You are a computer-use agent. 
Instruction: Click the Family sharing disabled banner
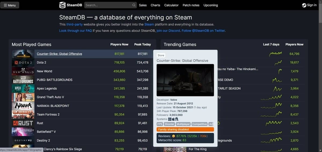tap(185, 129)
